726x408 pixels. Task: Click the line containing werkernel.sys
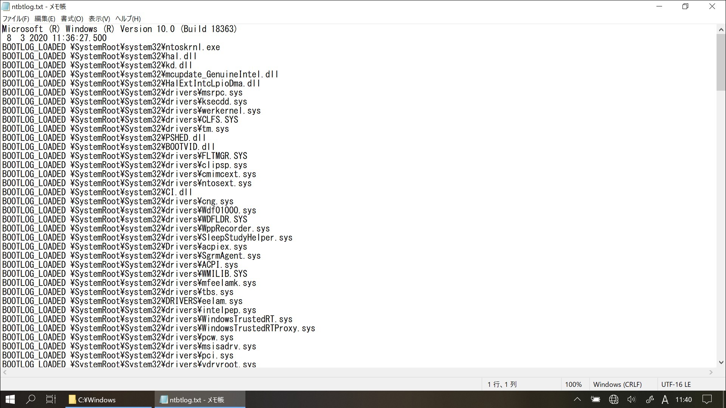(x=131, y=111)
